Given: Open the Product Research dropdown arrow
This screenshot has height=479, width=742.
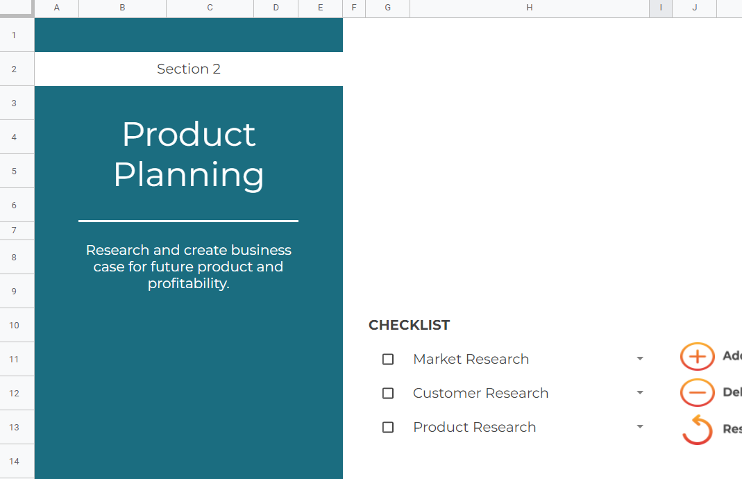Looking at the screenshot, I should [x=640, y=427].
